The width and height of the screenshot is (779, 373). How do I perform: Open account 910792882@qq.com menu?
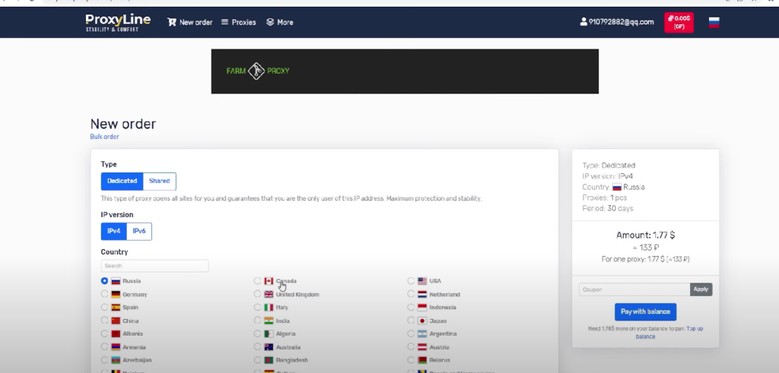click(x=616, y=22)
